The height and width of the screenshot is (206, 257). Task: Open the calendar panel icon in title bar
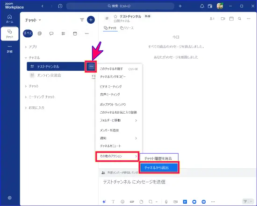click(210, 6)
